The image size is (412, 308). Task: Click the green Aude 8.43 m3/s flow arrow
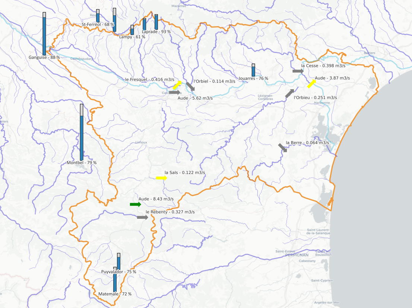tap(136, 204)
